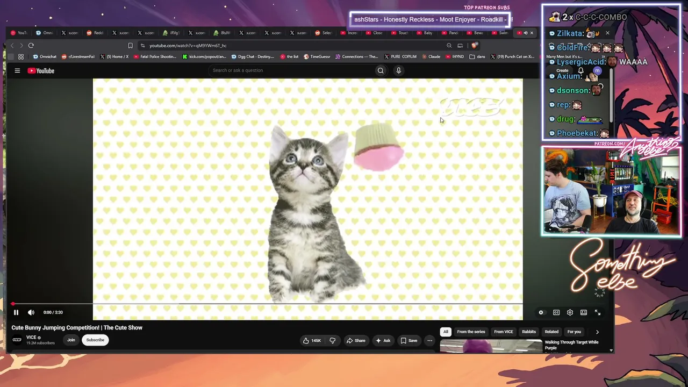The width and height of the screenshot is (688, 387).
Task: Select the 'For you' filter chip
Action: coord(574,332)
